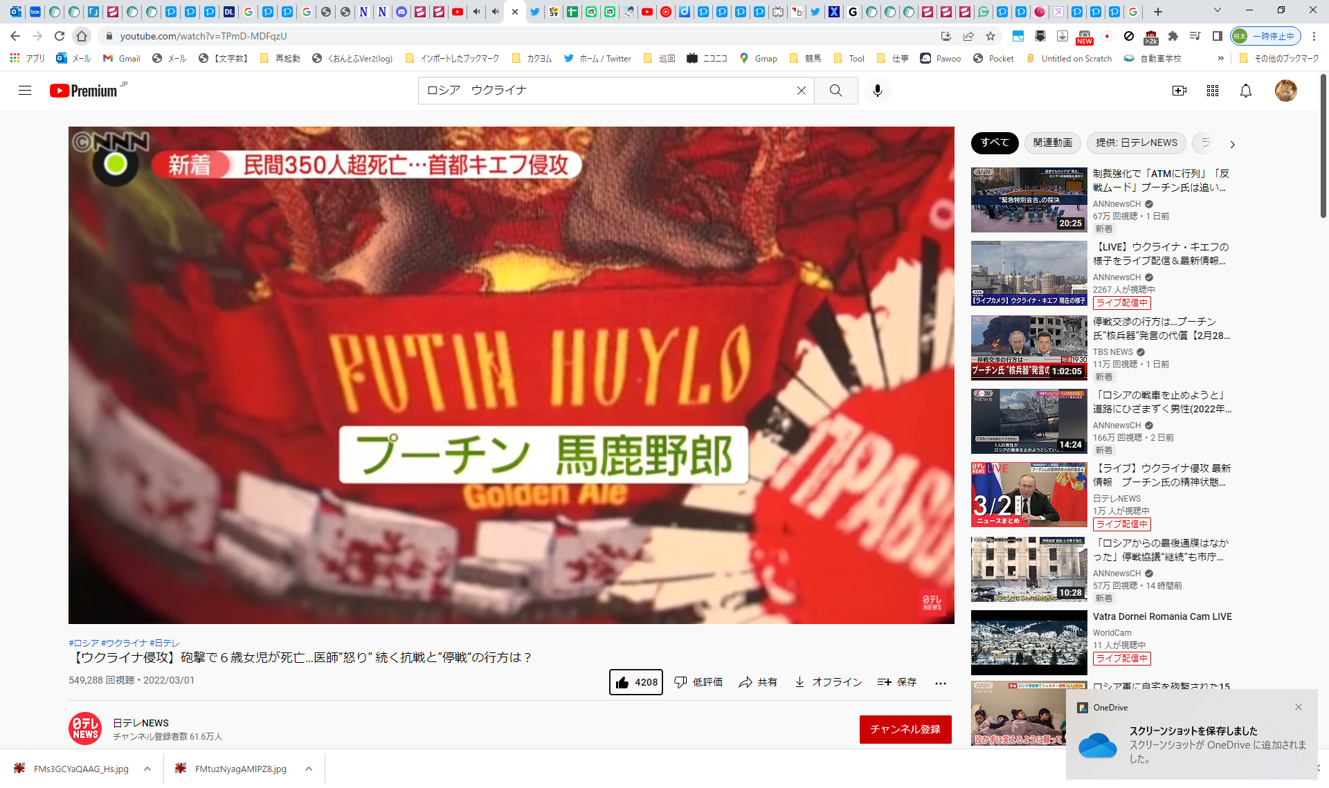The height and width of the screenshot is (788, 1329).
Task: Click the 共有 share button
Action: (x=757, y=682)
